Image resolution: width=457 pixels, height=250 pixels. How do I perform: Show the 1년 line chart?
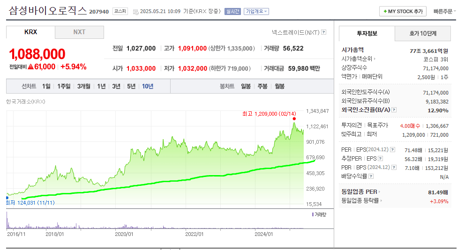(x=101, y=87)
